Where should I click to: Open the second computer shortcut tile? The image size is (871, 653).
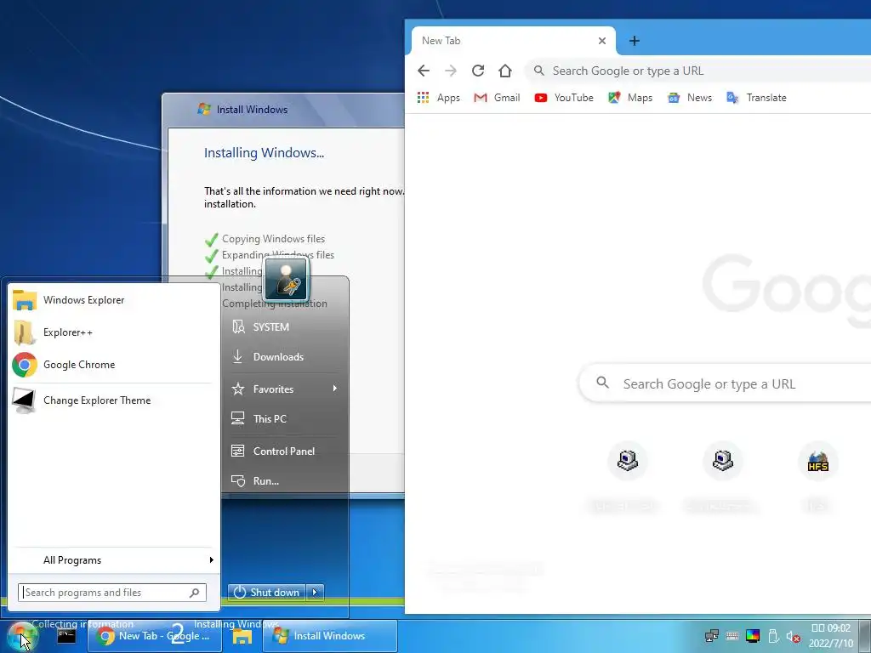[723, 461]
